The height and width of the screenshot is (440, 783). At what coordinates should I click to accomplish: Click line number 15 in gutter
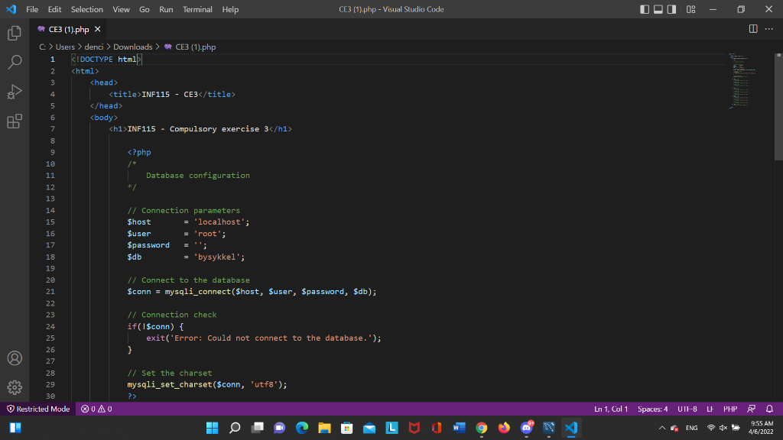tap(50, 222)
